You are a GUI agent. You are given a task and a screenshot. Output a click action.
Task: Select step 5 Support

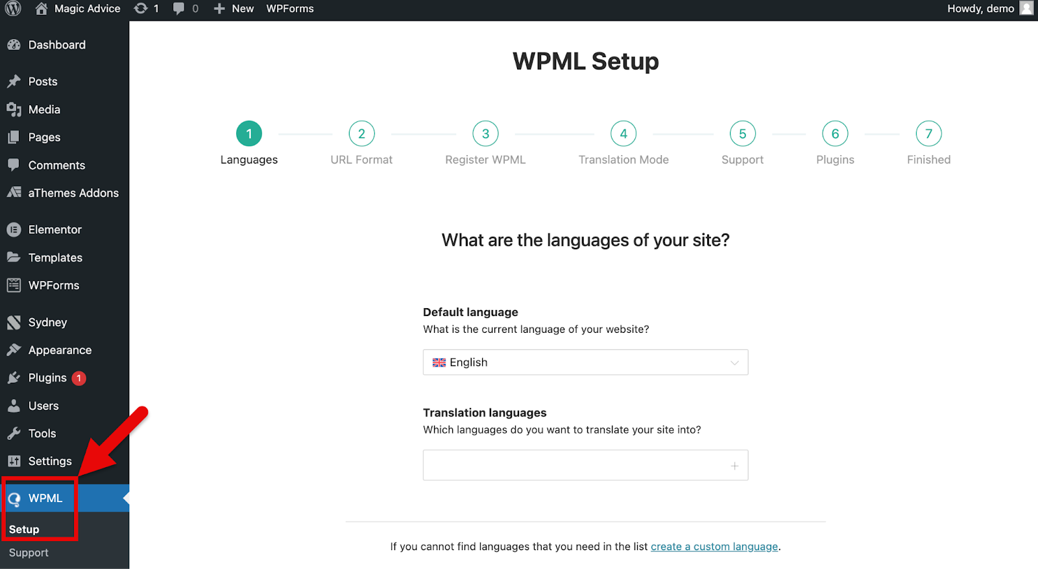[743, 134]
